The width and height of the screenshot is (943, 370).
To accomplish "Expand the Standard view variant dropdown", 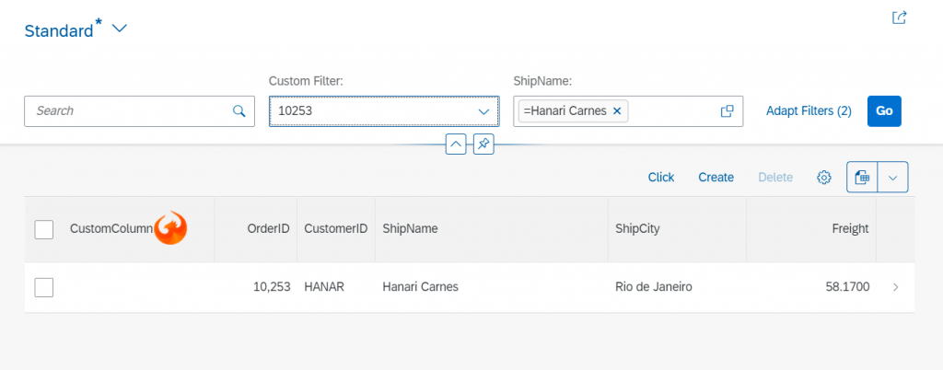I will (x=120, y=29).
